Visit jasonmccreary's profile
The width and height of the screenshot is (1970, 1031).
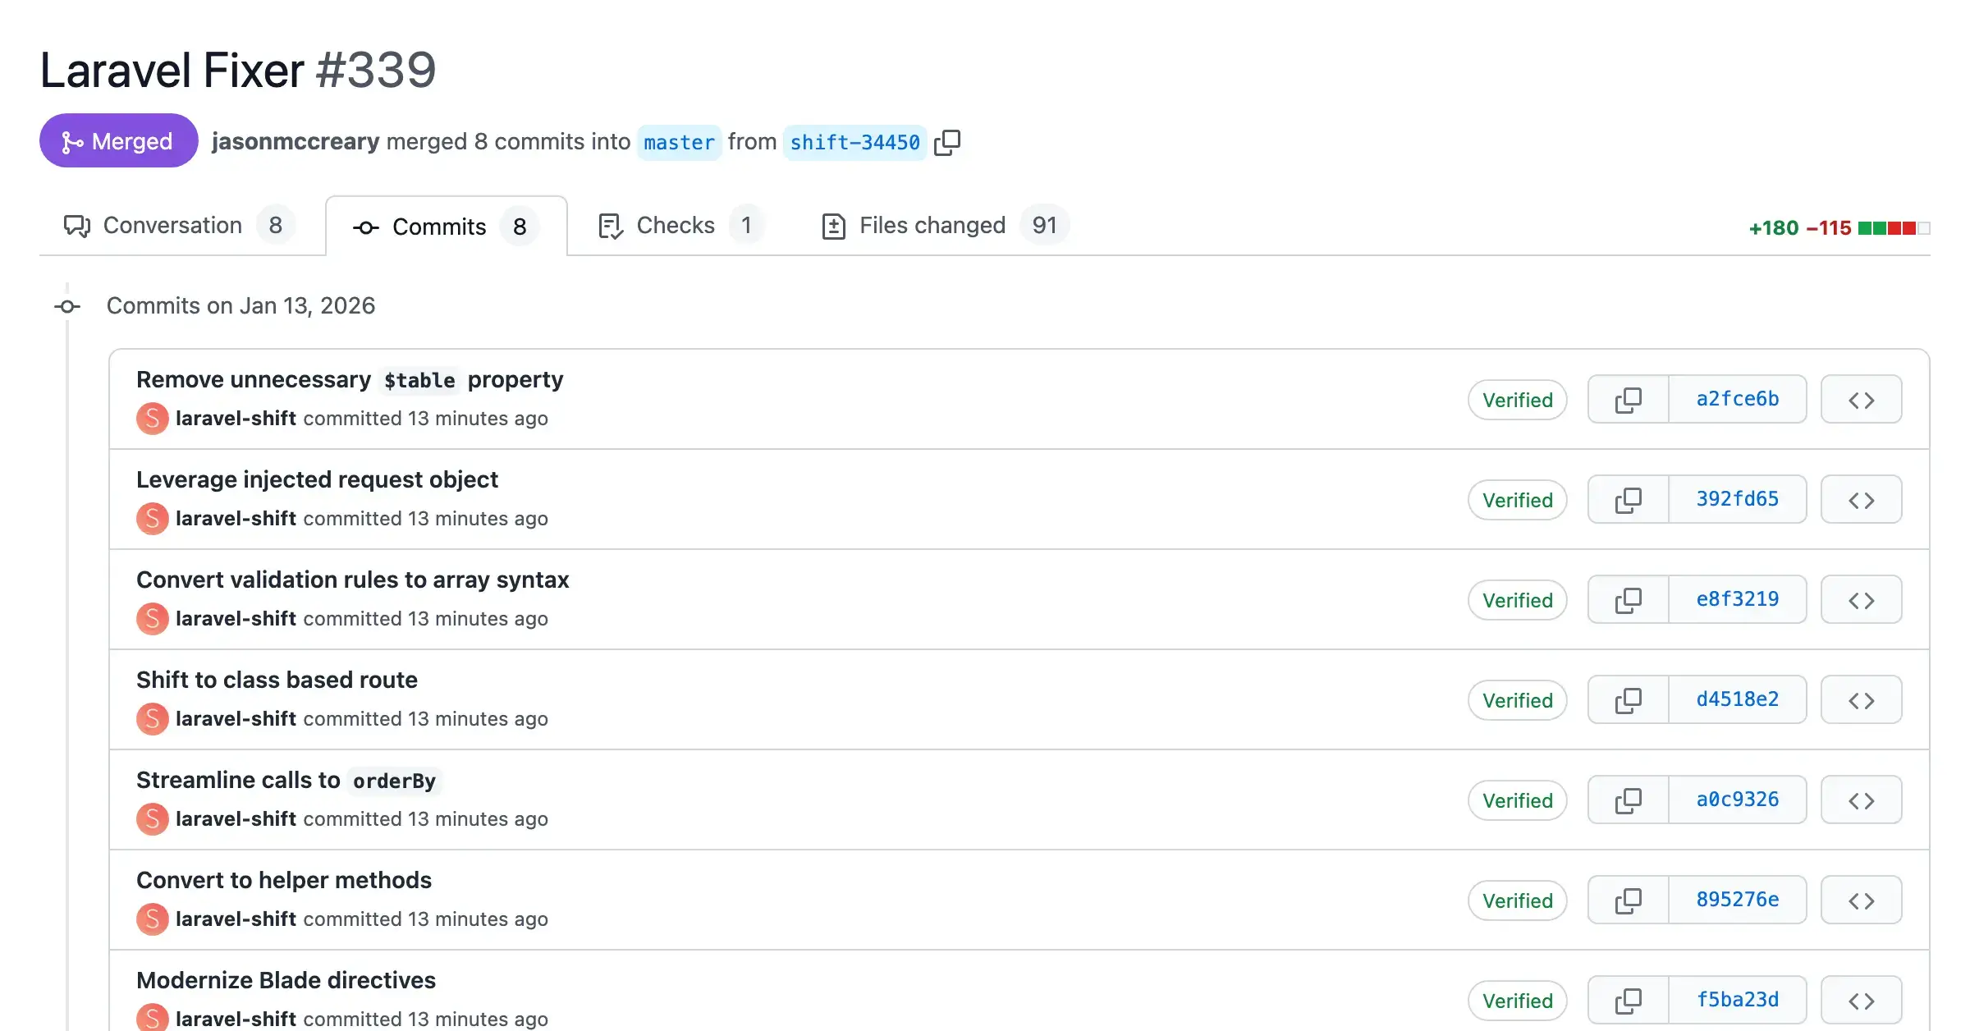click(295, 141)
